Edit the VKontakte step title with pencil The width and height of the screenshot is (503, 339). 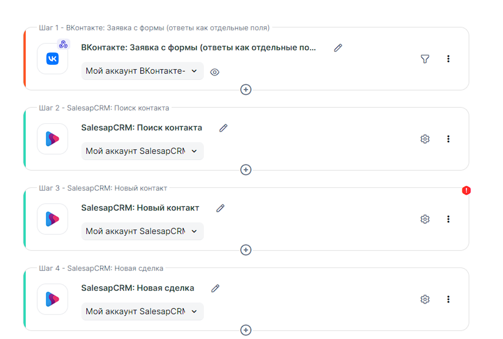tap(338, 48)
